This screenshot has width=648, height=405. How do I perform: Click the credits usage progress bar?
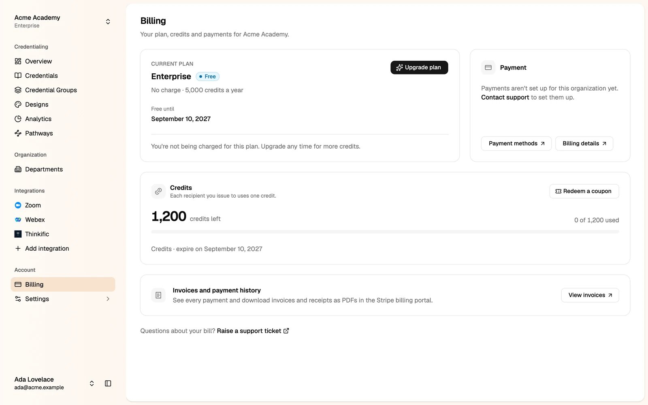pos(385,232)
